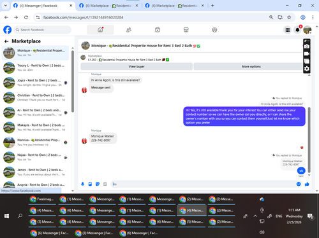Click the Facebook logo icon
The height and width of the screenshot is (238, 319).
(x=8, y=30)
